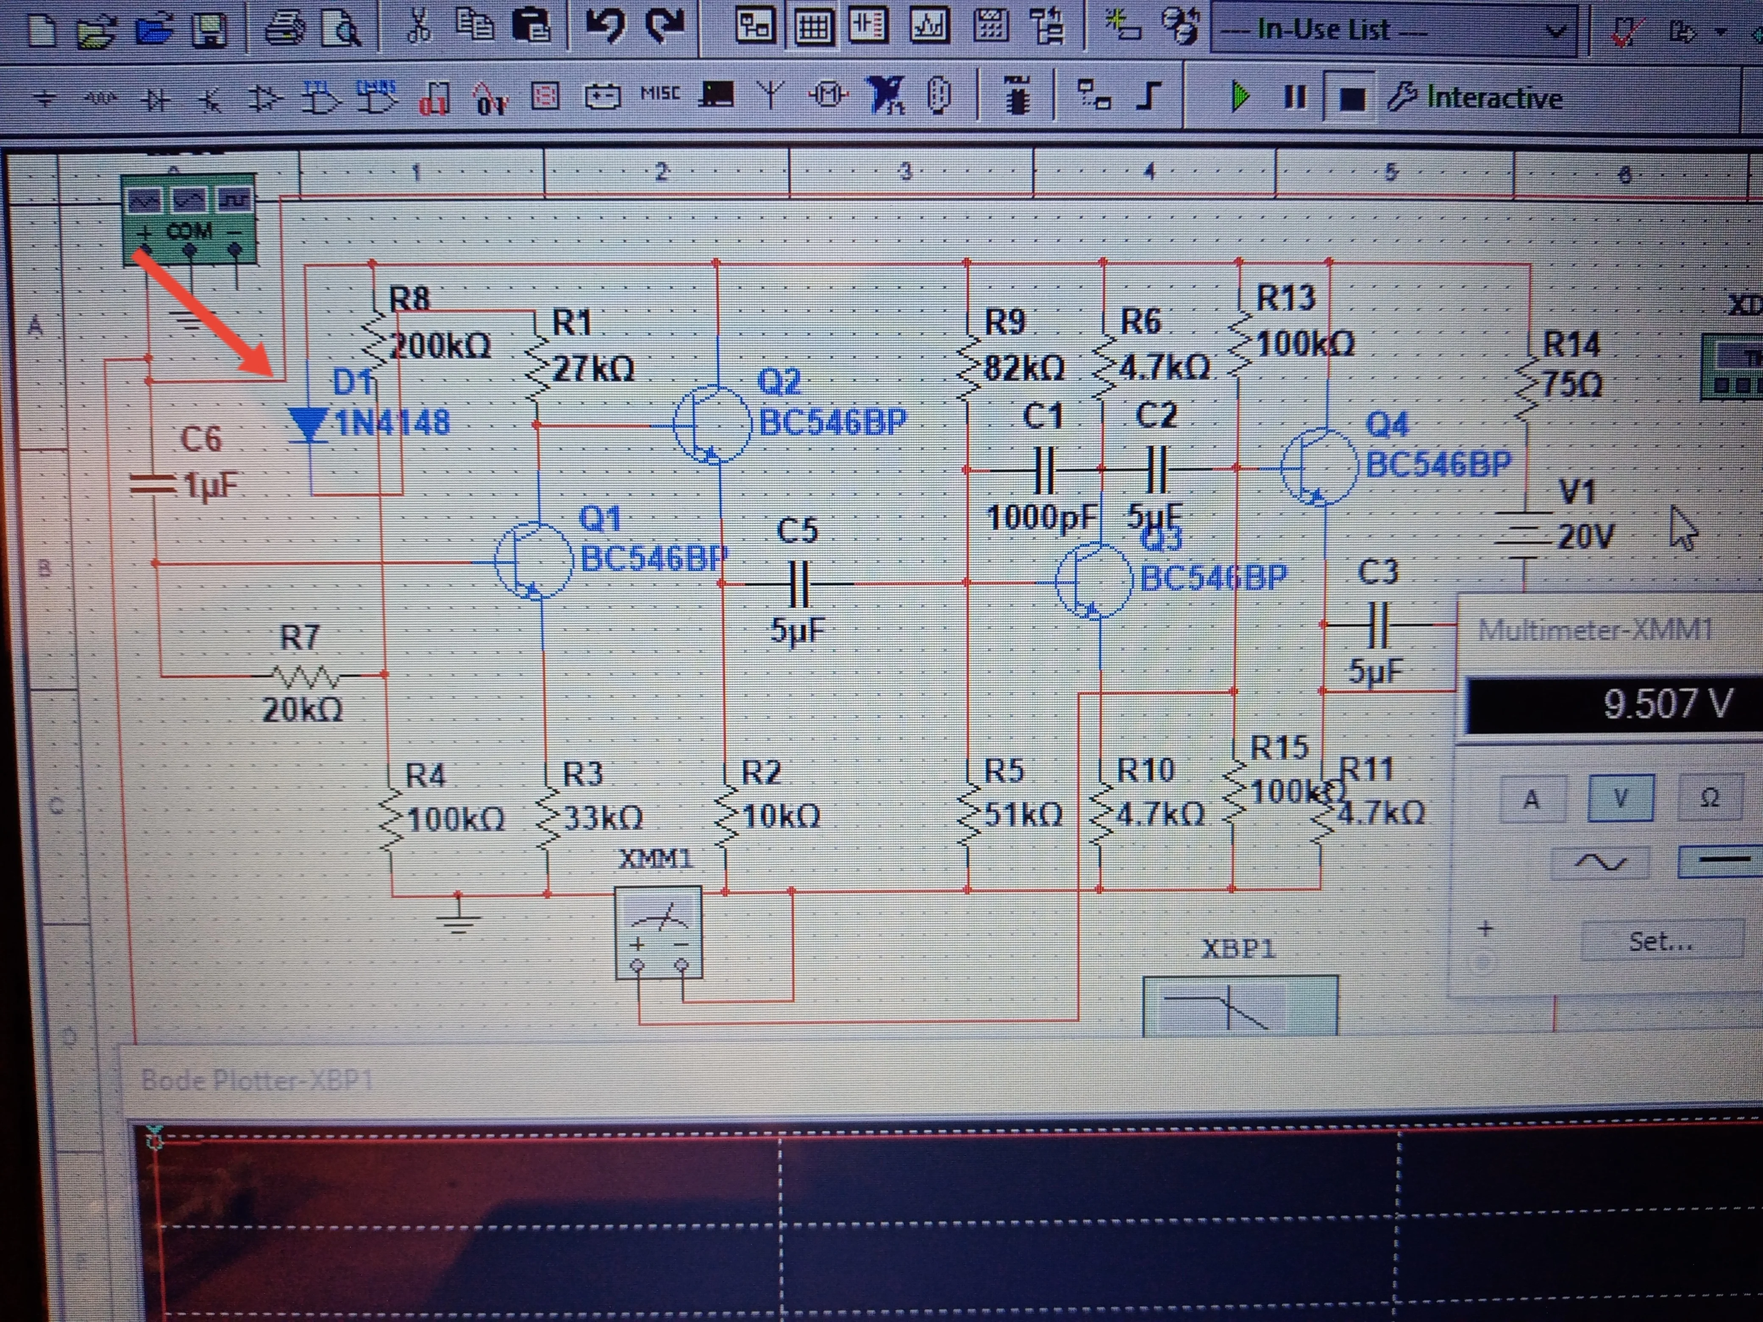
Task: Stop the simulation
Action: pyautogui.click(x=1352, y=99)
